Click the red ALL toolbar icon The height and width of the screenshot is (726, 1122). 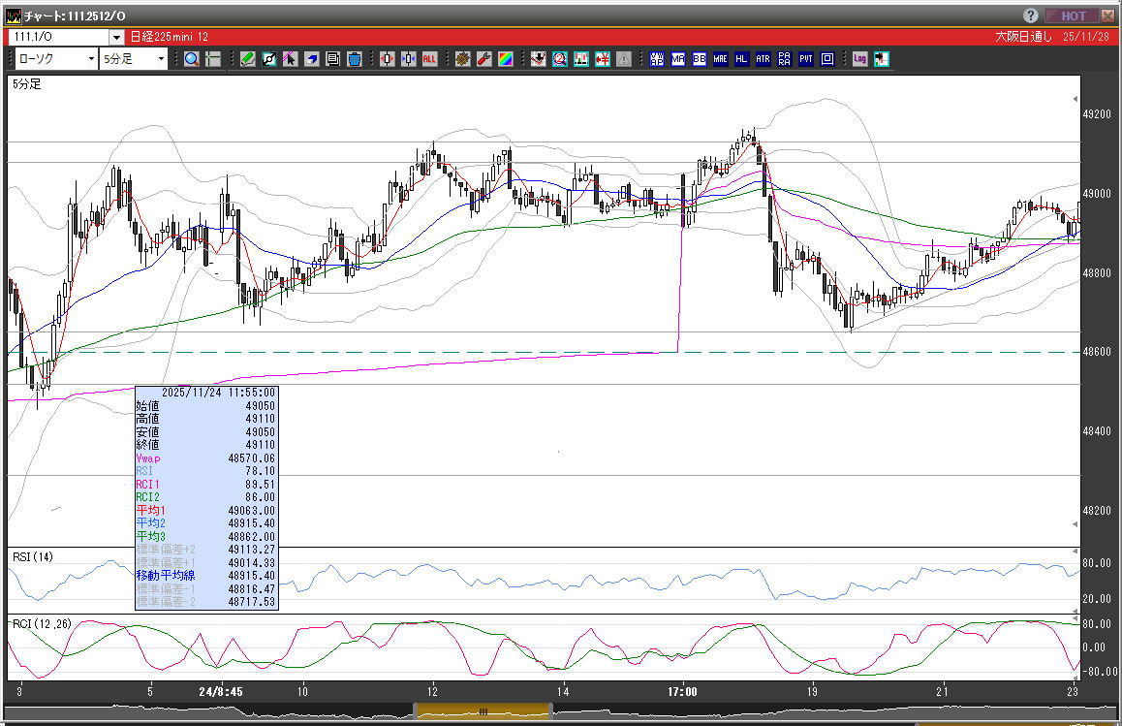[429, 59]
